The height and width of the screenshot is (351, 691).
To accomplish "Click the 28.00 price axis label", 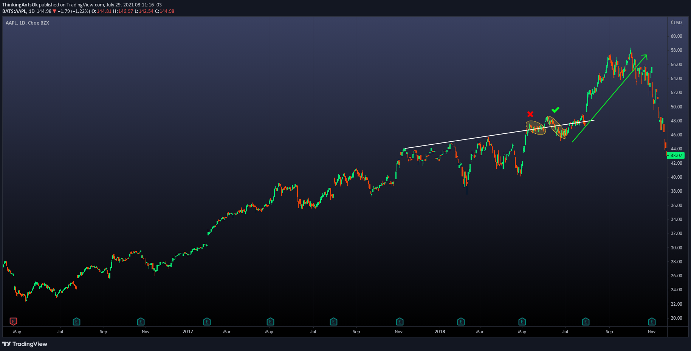I will point(676,262).
